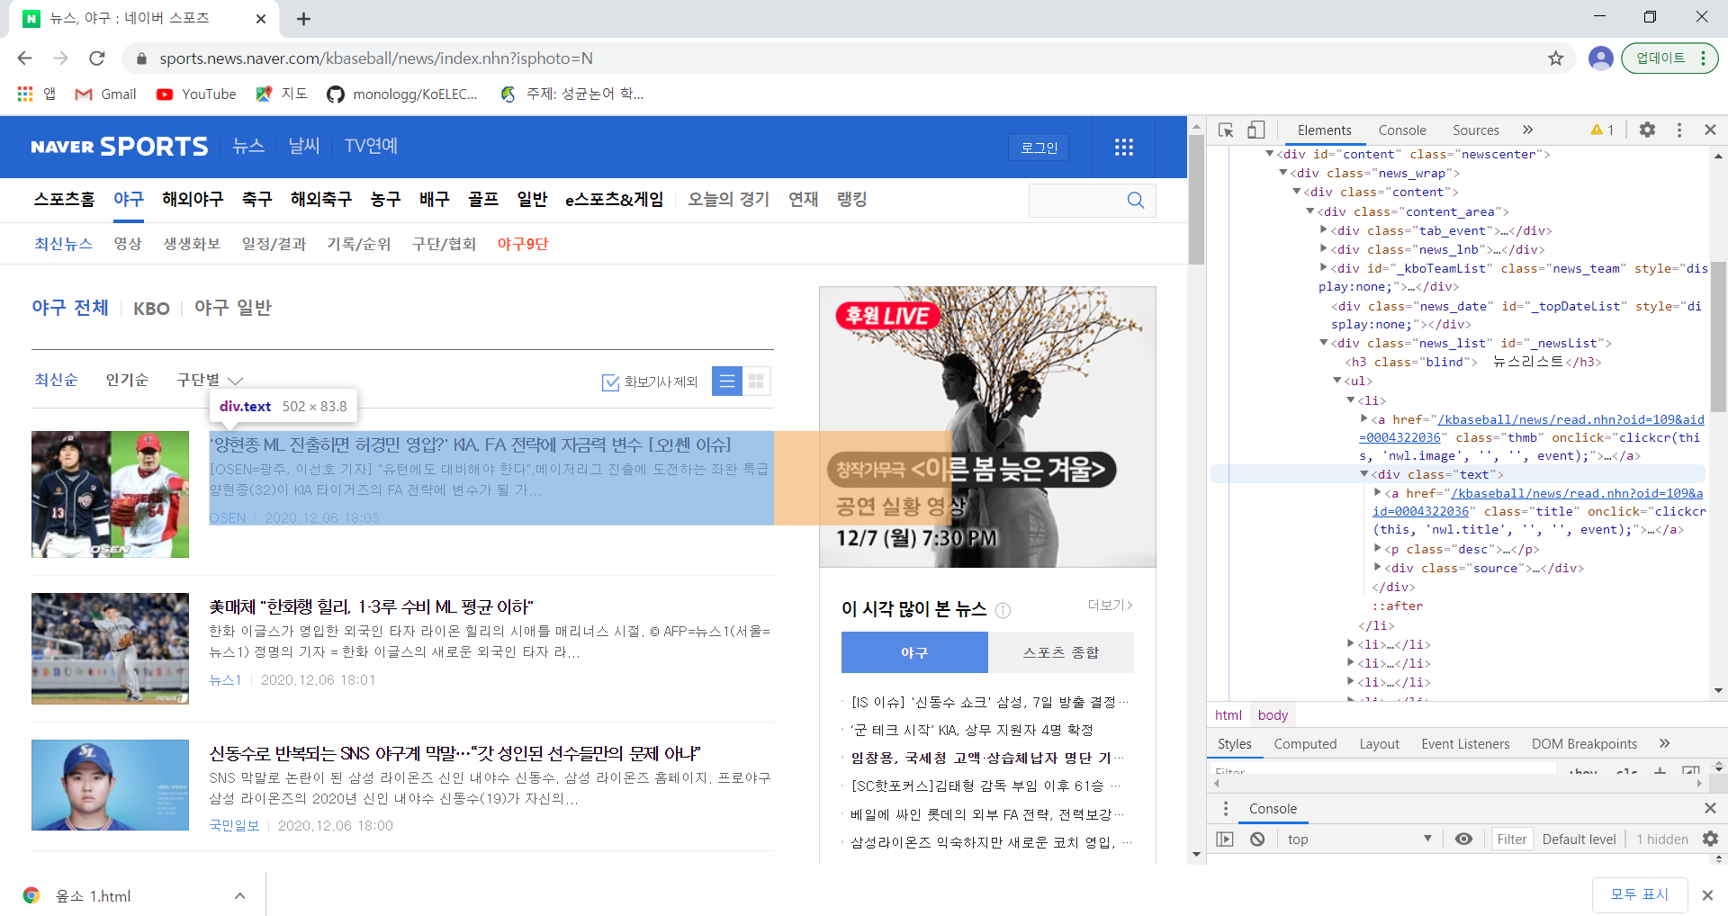This screenshot has height=916, width=1728.
Task: Open DevTools three-dot customize menu
Action: [x=1679, y=130]
